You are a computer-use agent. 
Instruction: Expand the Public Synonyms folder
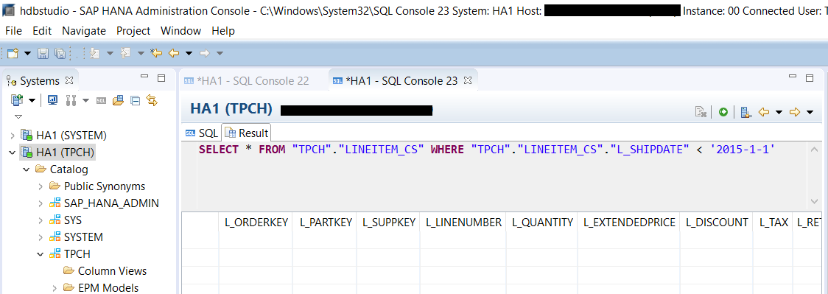click(x=41, y=186)
